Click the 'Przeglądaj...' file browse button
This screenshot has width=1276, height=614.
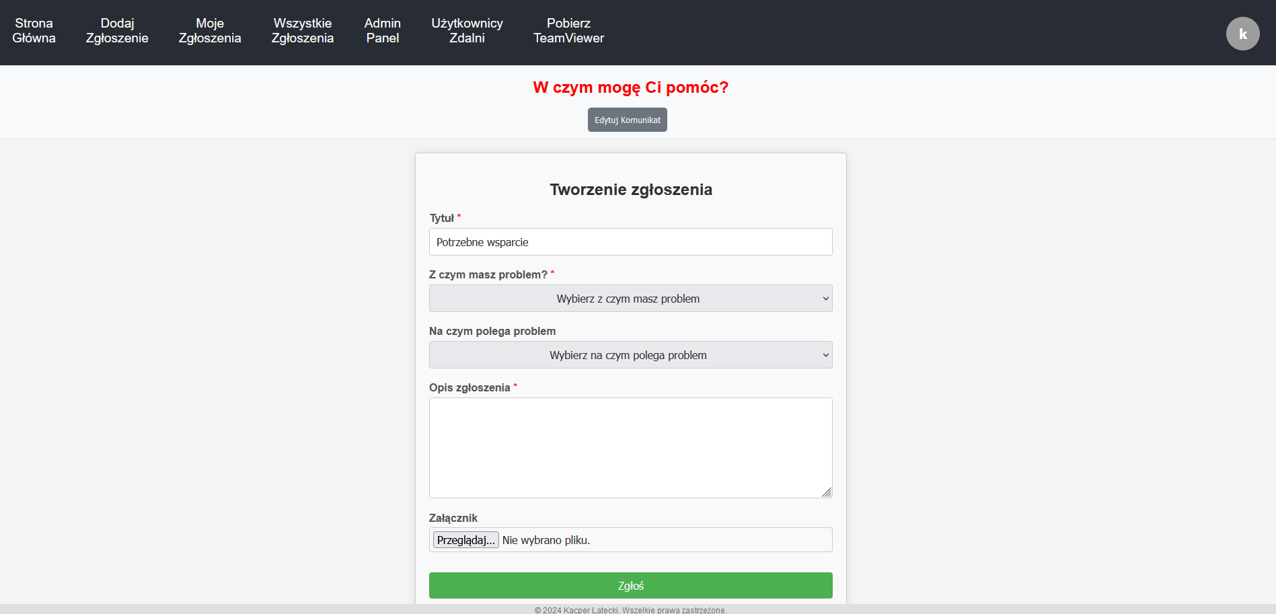(465, 540)
